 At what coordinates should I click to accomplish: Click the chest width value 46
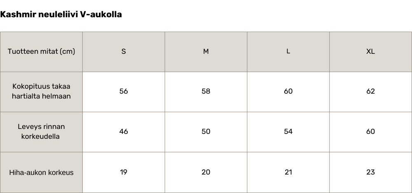[124, 131]
